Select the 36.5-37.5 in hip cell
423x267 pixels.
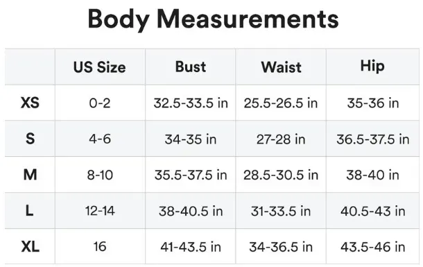(373, 139)
